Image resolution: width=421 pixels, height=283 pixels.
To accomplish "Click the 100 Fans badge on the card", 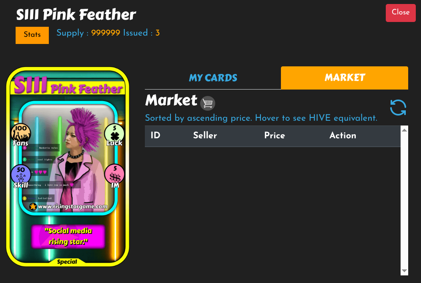I will [x=21, y=135].
